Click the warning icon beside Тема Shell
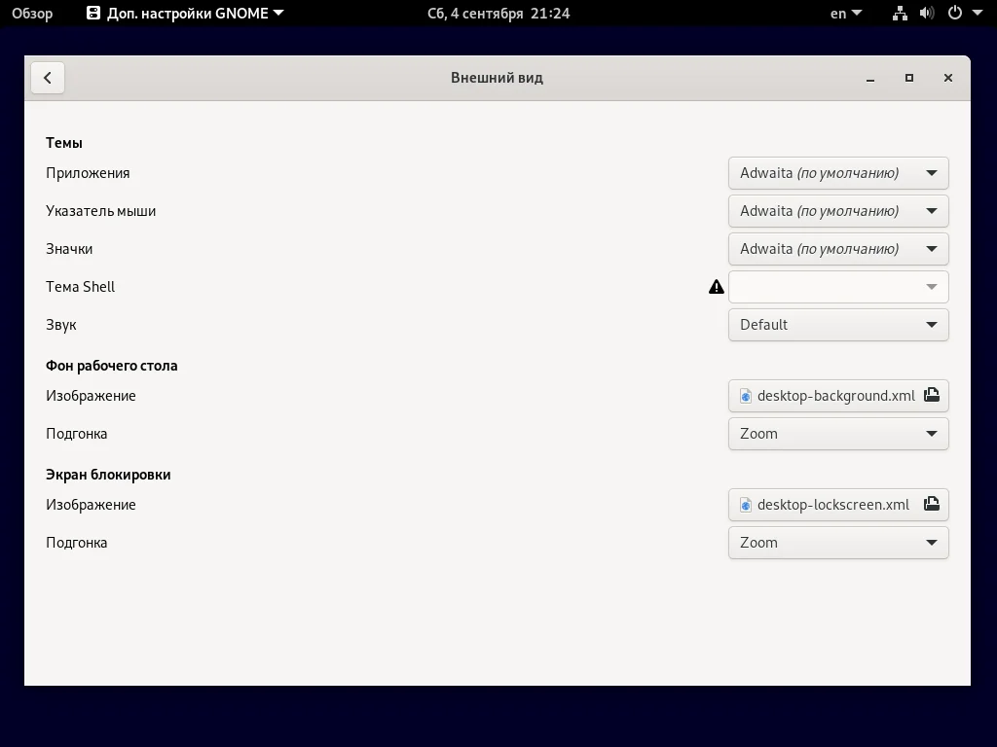The height and width of the screenshot is (747, 997). pos(716,287)
